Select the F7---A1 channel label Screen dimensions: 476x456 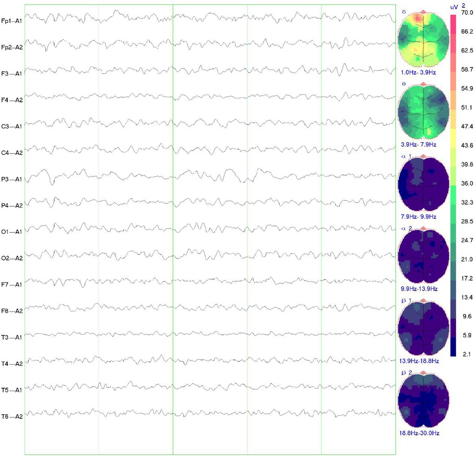[12, 285]
